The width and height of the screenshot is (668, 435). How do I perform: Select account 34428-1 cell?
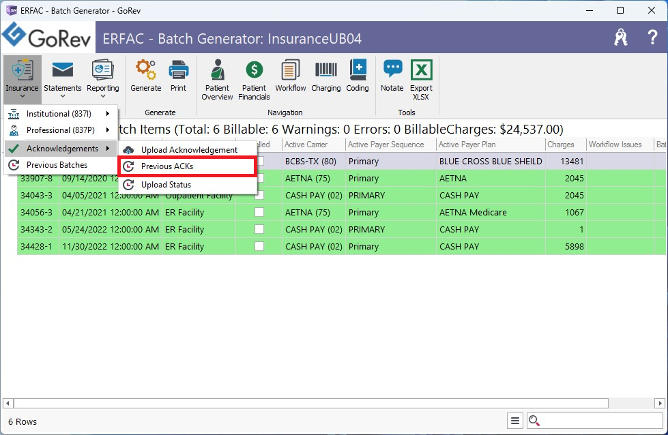coord(38,246)
